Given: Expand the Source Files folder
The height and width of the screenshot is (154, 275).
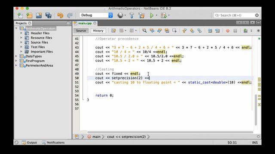Looking at the screenshot, I should (x=21, y=42).
